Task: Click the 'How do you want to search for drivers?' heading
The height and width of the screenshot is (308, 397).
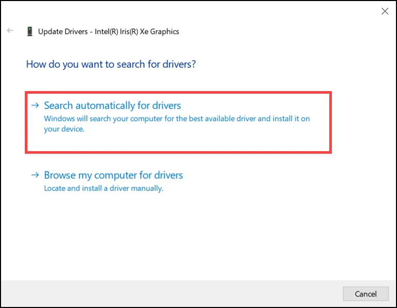Action: pyautogui.click(x=111, y=64)
